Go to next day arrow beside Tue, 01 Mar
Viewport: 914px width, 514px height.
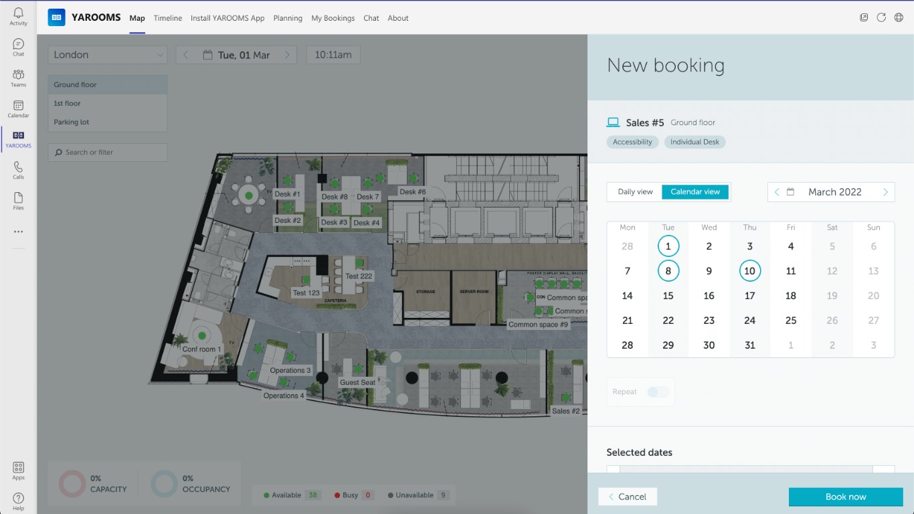[287, 55]
